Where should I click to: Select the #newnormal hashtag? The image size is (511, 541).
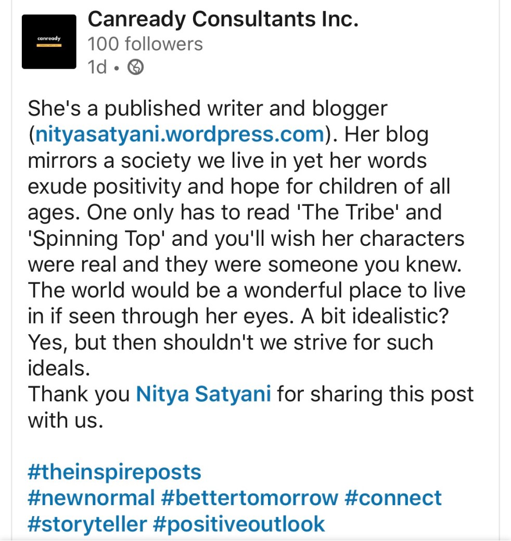tap(91, 498)
